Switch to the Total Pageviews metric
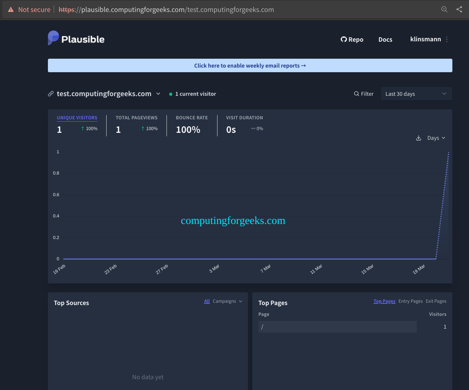 click(x=136, y=118)
